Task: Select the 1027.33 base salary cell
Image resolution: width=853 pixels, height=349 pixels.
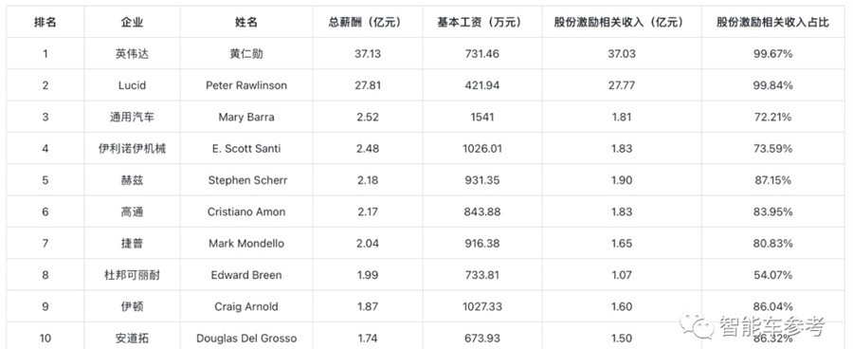Action: coord(482,306)
